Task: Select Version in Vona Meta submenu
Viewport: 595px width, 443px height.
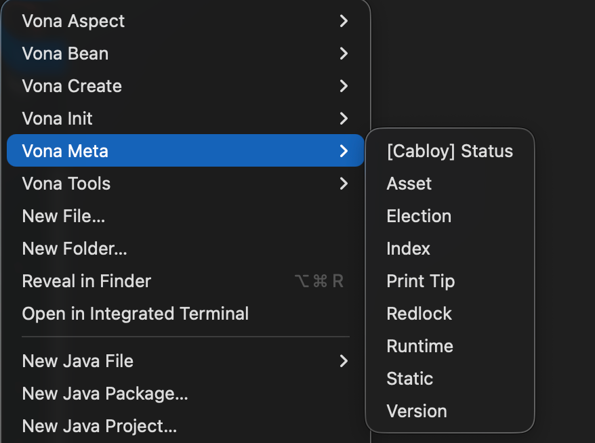Action: tap(417, 411)
